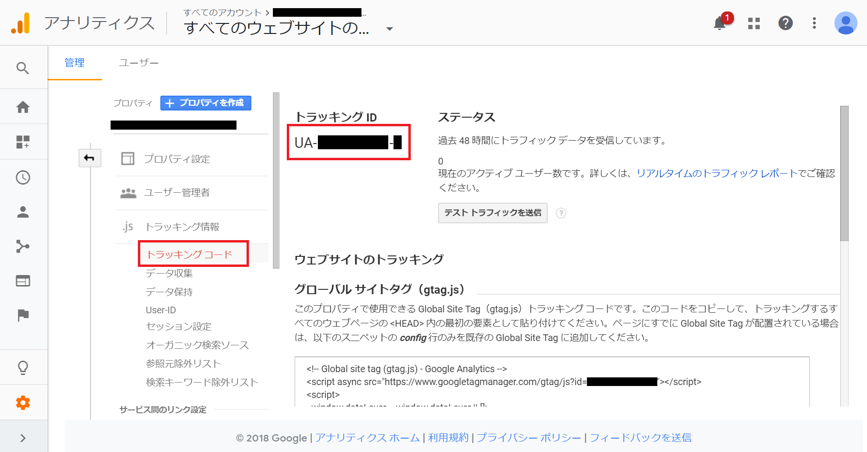Select the 管理 tab
Screen dimensions: 867x452
point(75,63)
